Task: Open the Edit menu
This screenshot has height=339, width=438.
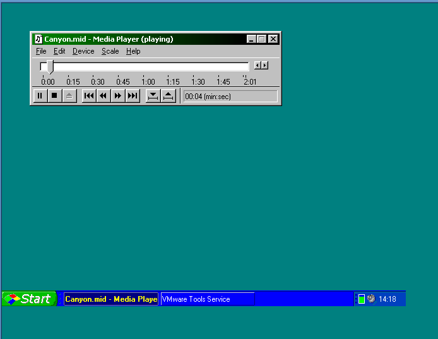Action: (59, 51)
